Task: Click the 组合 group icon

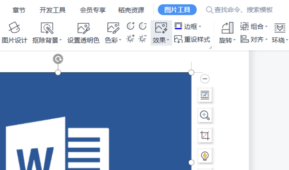Action: (244, 27)
